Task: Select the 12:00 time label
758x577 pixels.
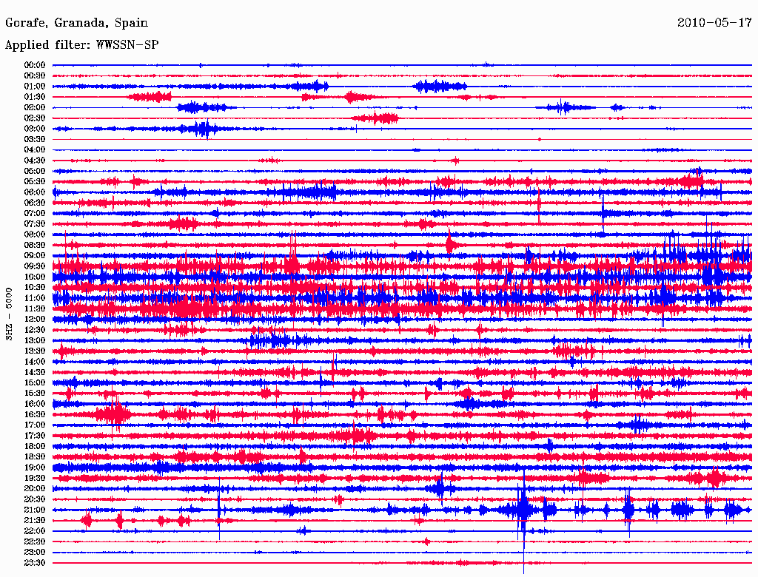Action: coord(34,320)
